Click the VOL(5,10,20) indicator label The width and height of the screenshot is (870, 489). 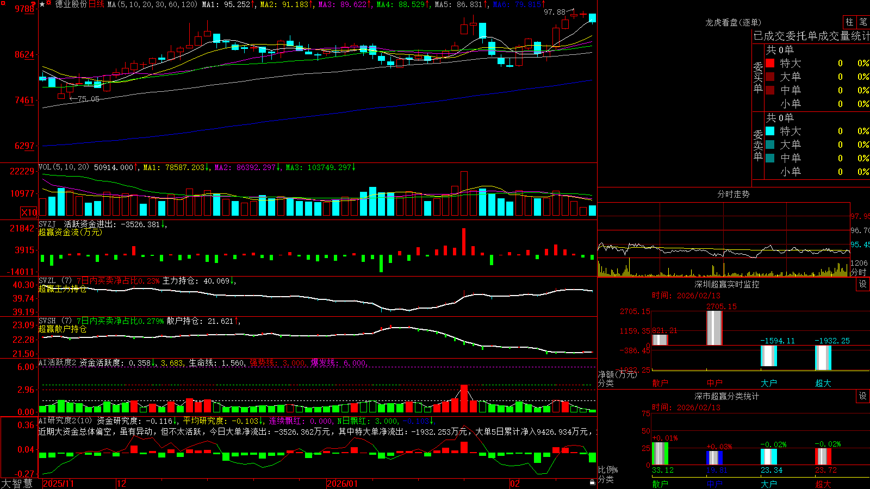pos(64,167)
